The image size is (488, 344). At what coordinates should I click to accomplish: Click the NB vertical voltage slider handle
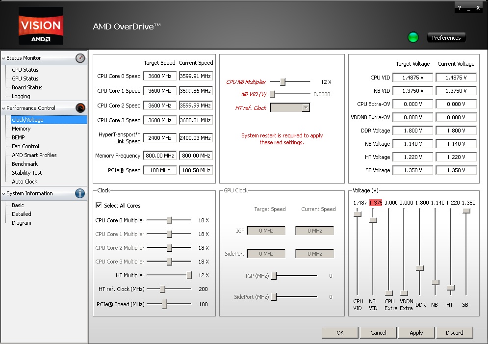(436, 283)
